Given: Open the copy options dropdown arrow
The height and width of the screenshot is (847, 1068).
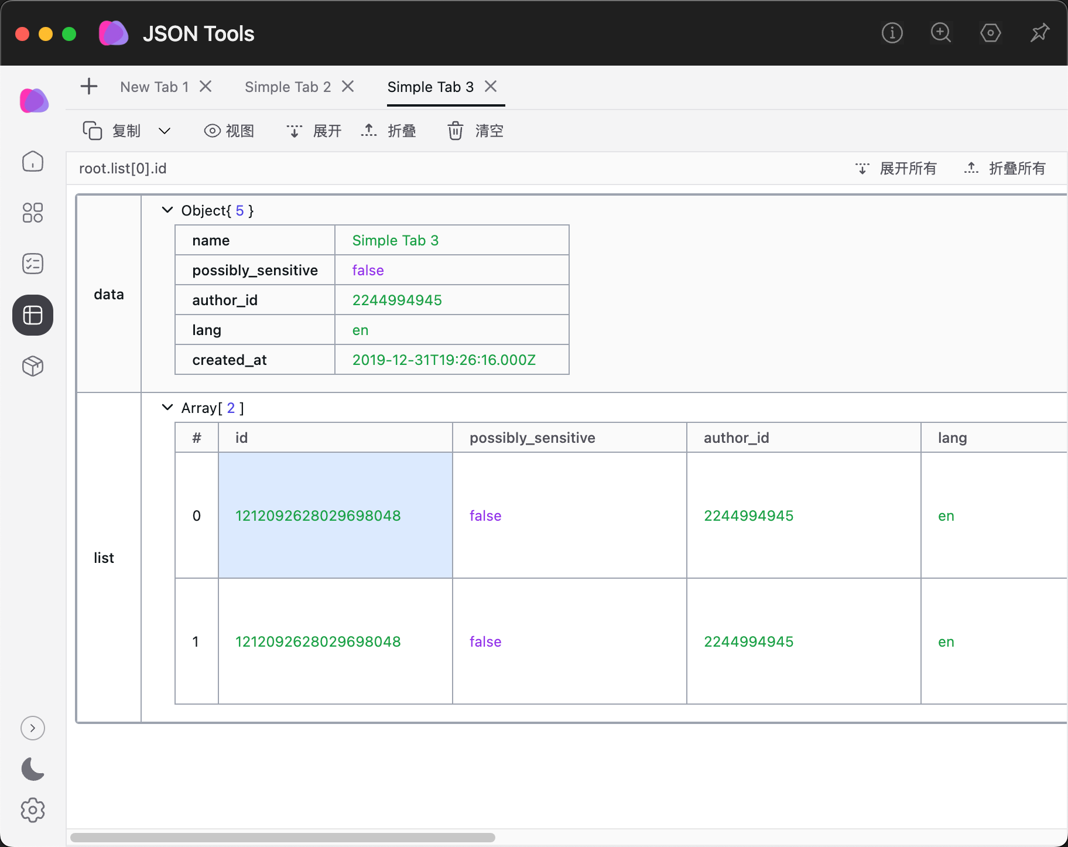Looking at the screenshot, I should (x=165, y=131).
